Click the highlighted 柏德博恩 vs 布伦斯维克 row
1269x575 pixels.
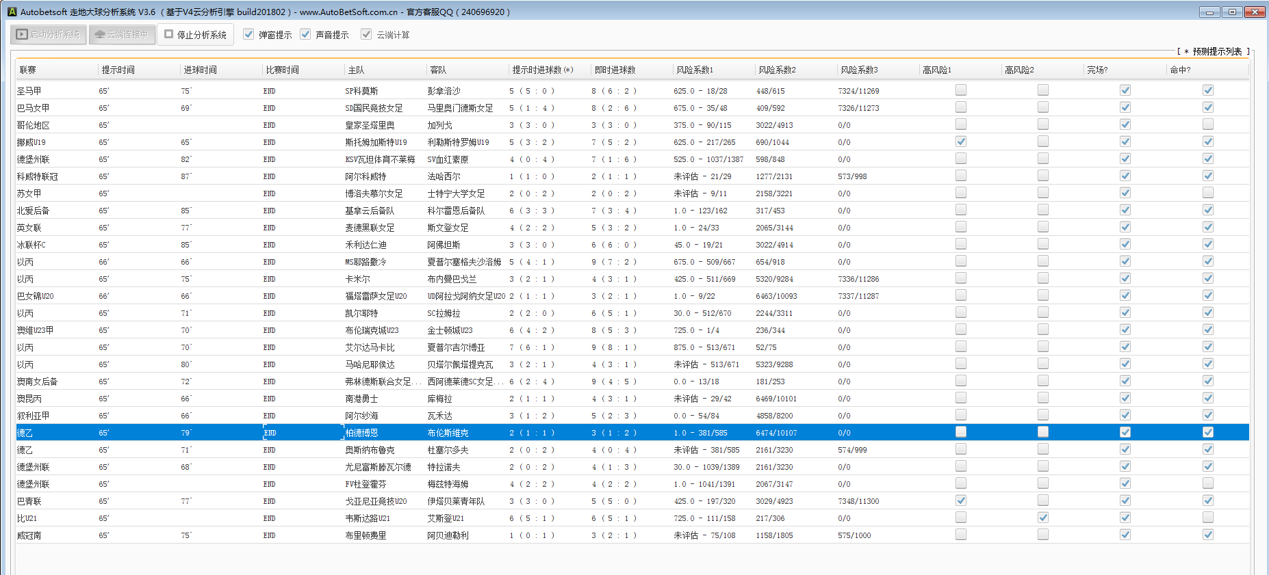[x=361, y=433]
